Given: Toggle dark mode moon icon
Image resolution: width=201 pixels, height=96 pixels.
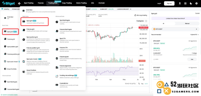Looking at the screenshot, I should click(x=191, y=4).
